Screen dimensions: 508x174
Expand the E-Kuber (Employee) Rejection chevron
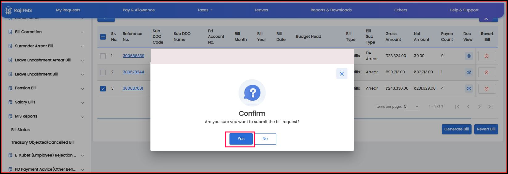click(x=82, y=156)
